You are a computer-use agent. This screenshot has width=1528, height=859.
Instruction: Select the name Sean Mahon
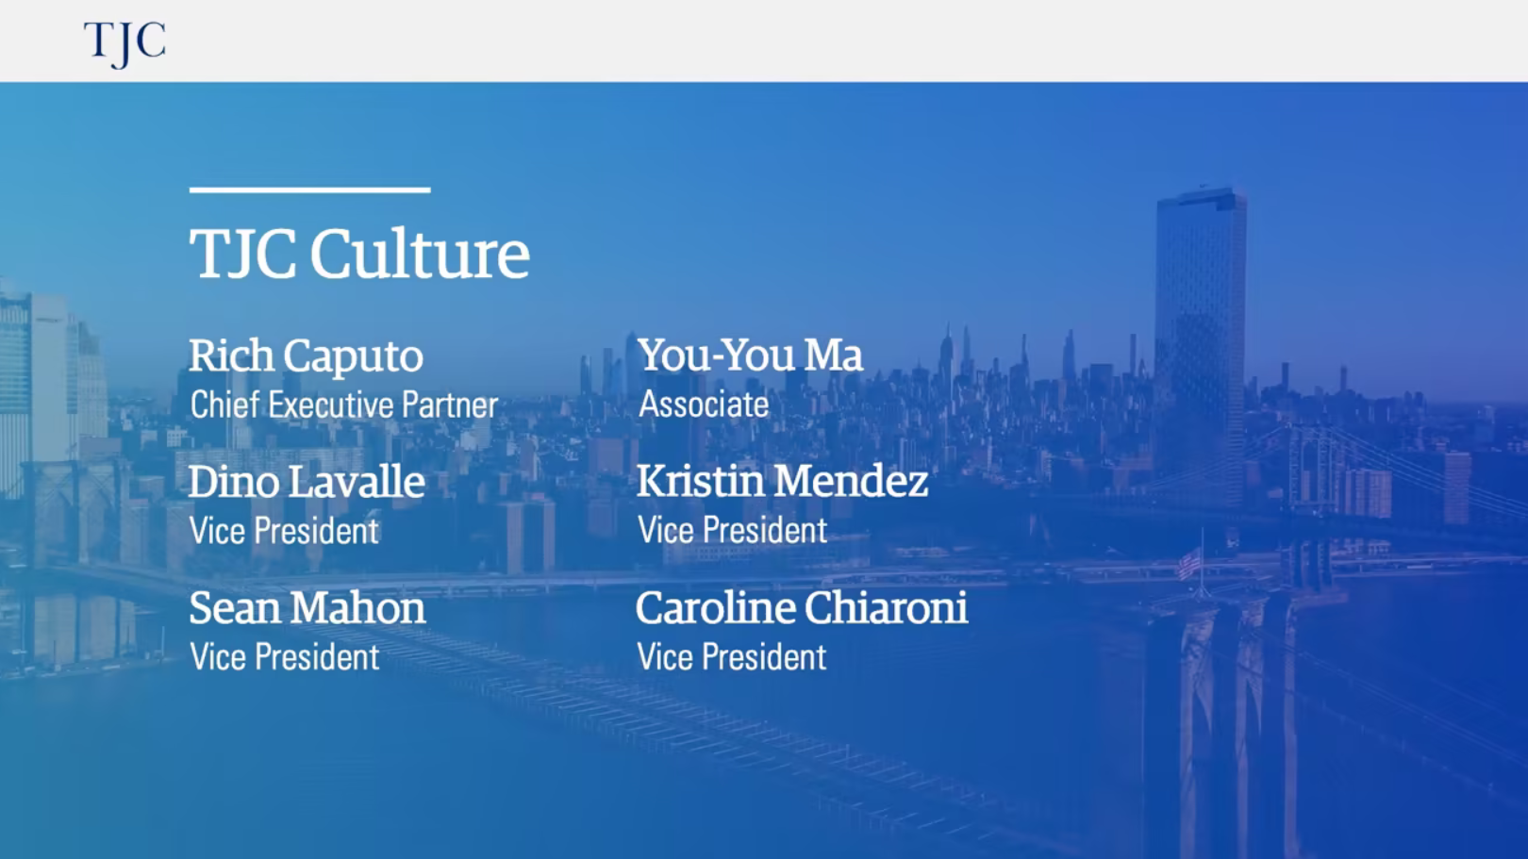coord(307,608)
